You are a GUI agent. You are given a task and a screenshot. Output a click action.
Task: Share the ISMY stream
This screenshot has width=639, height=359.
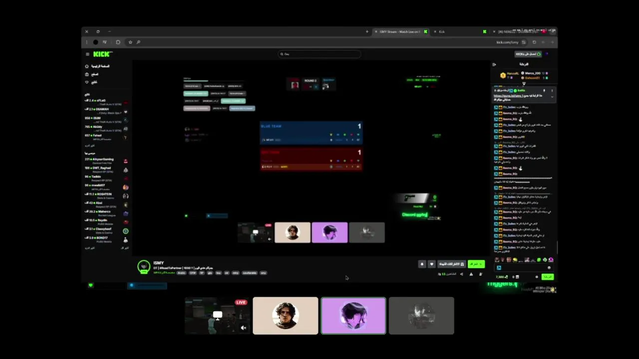pyautogui.click(x=461, y=274)
